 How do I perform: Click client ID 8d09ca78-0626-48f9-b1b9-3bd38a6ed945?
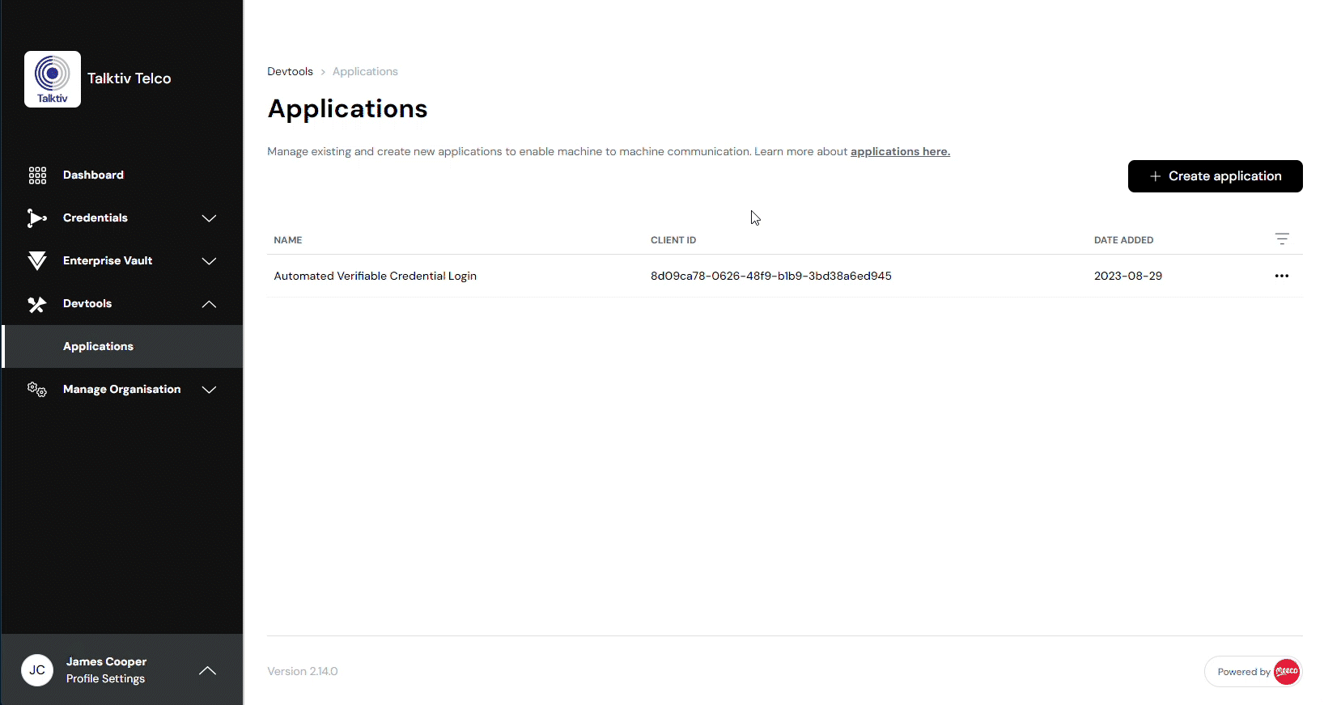click(x=770, y=276)
